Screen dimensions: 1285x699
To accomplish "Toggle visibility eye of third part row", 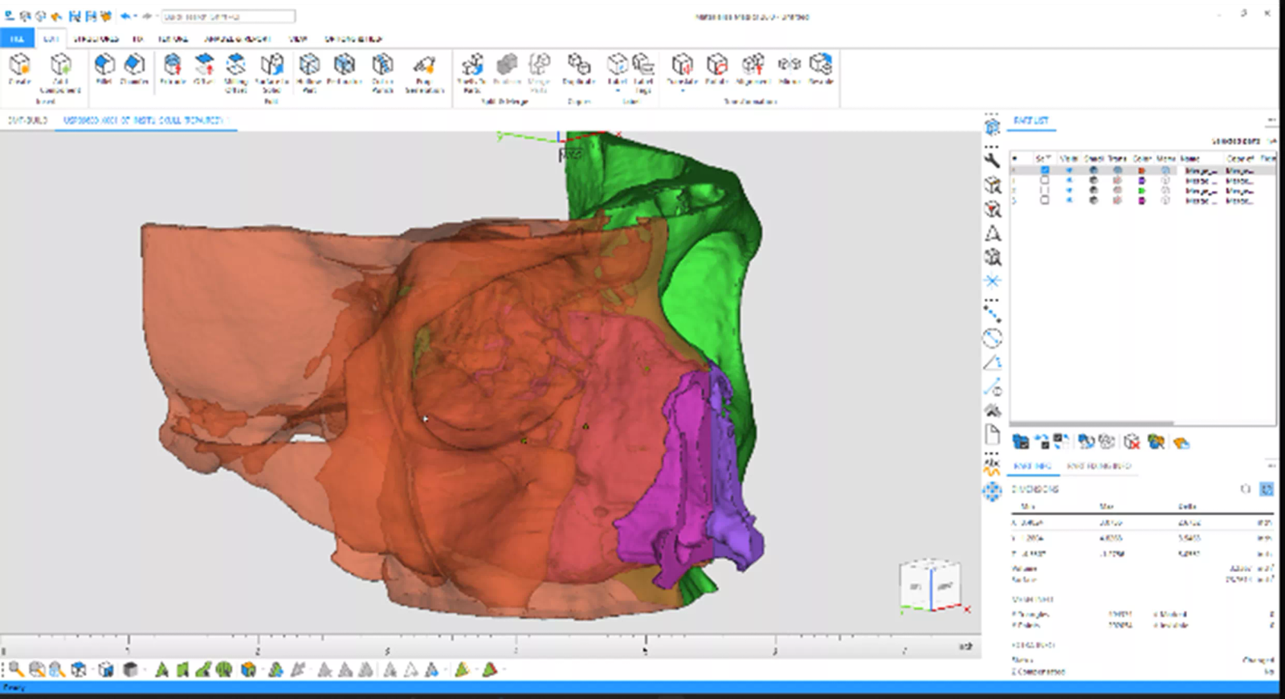I will (x=1069, y=190).
